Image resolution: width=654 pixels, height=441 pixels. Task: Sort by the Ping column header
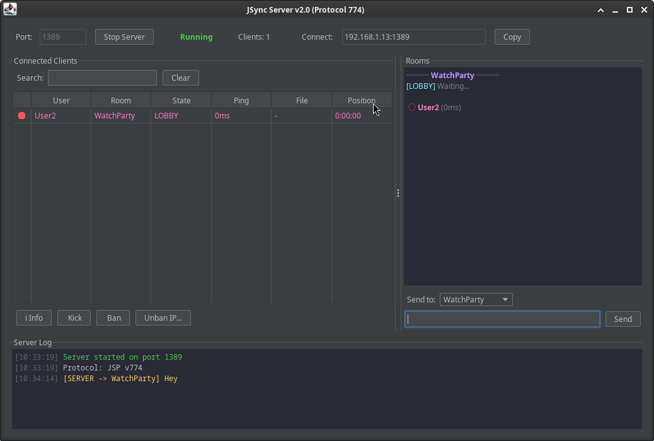point(241,101)
